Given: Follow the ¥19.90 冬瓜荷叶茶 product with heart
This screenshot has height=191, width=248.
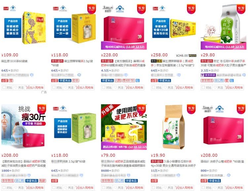Looking at the screenshot, I should (x=168, y=187).
